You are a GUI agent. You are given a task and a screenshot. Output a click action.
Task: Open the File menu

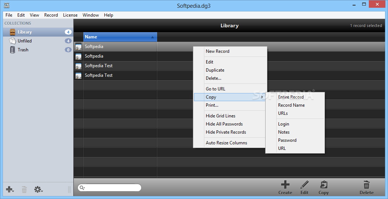(x=9, y=15)
